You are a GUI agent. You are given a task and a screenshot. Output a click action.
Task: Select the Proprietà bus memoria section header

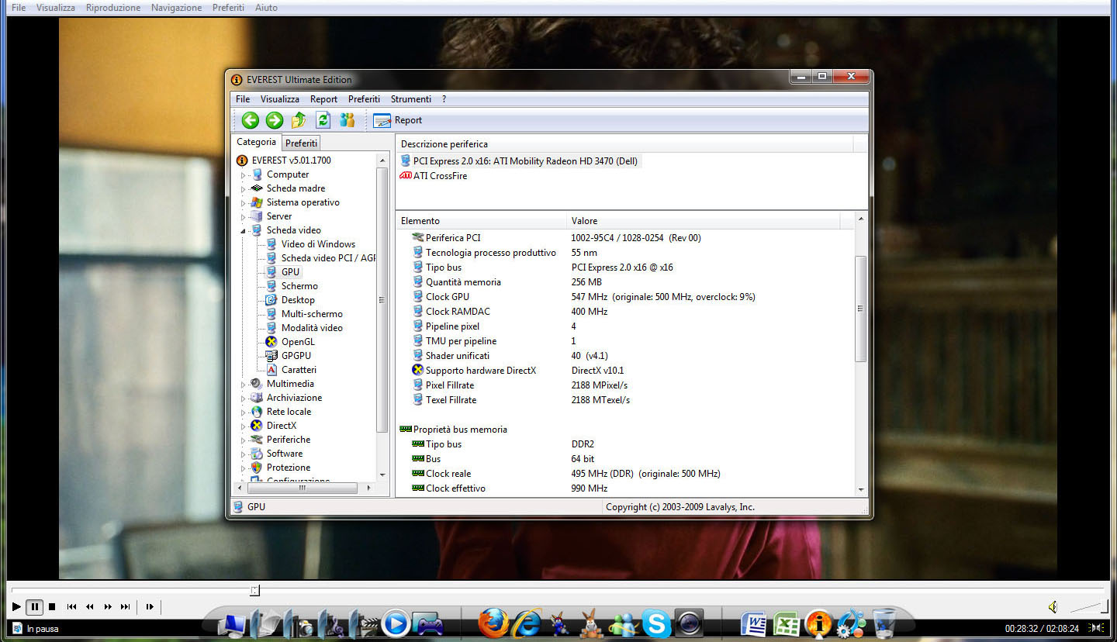460,430
